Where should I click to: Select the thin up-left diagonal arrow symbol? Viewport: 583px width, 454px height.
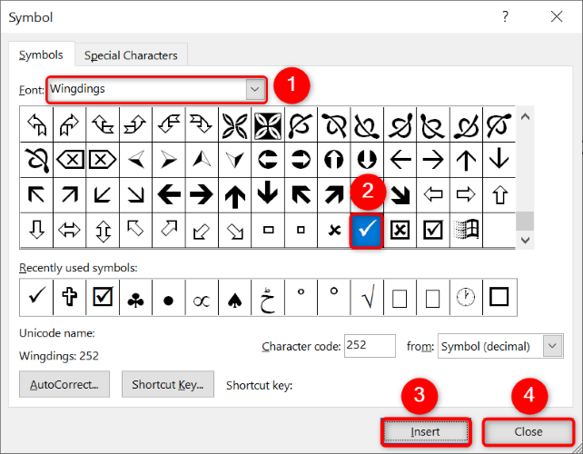(x=36, y=195)
